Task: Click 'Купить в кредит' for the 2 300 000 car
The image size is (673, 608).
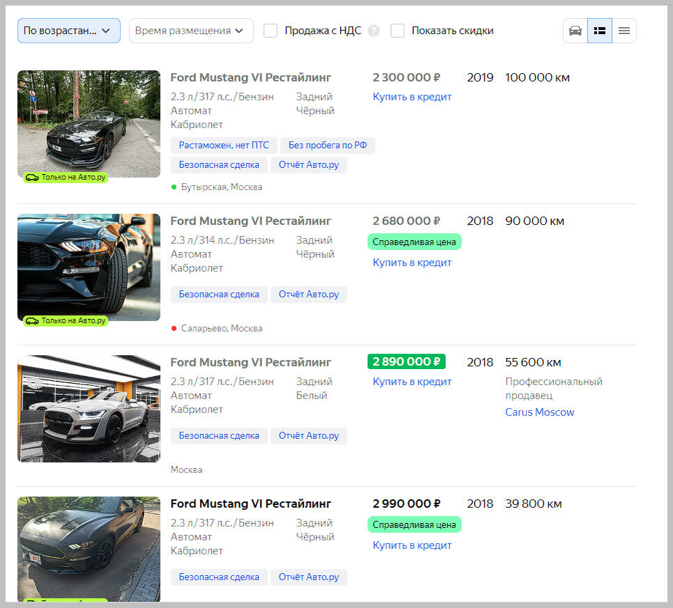Action: tap(412, 97)
